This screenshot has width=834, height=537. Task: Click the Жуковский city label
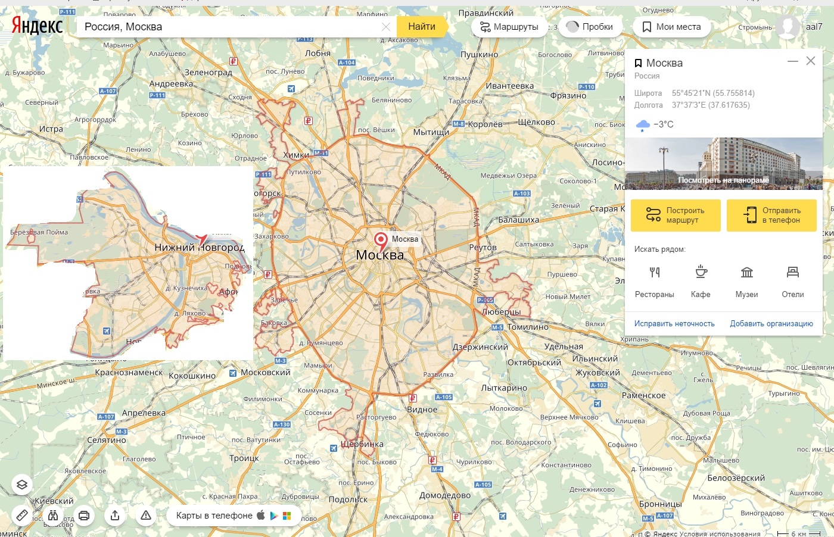[598, 373]
